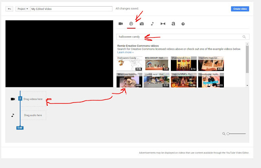Select the When you have to... thumbnail
Image resolution: width=261 pixels, height=168 pixels.
click(129, 80)
